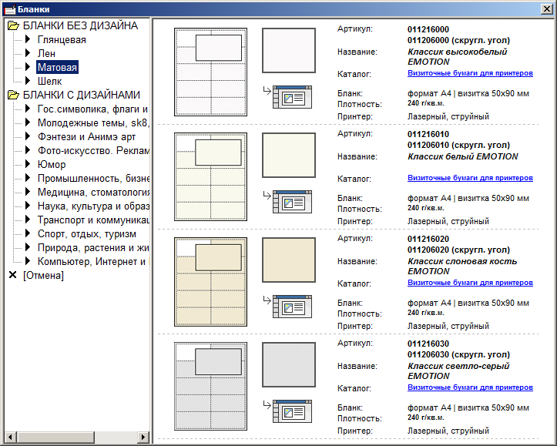Select A4 sheet thumbnail for 011216000
The image size is (557, 446).
(210, 72)
